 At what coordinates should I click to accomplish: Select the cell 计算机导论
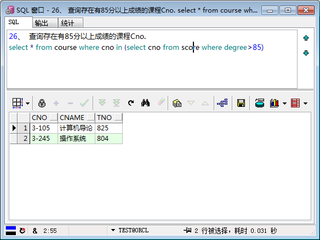coord(76,128)
